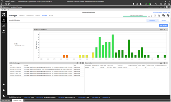
Task: Click the Last Forecast label in Build Statistics
Action: click(x=61, y=97)
